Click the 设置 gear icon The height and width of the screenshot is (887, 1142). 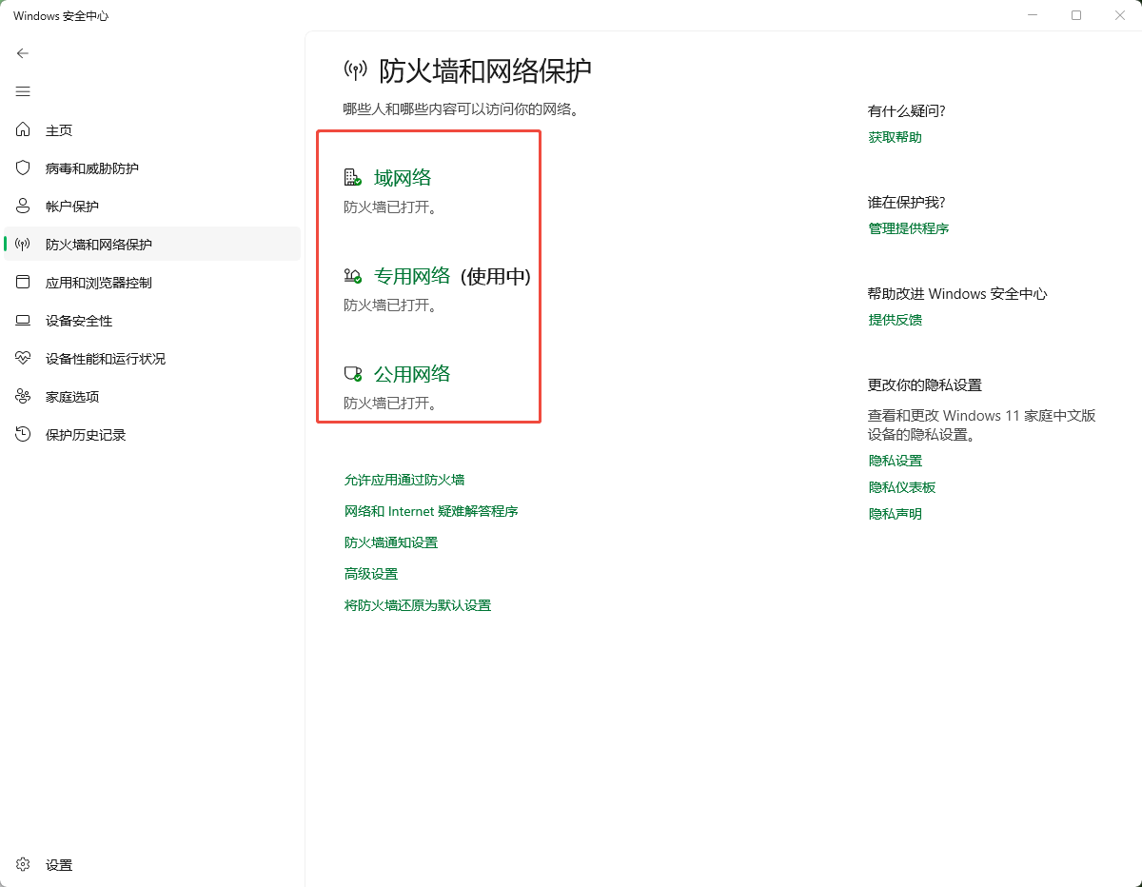coord(24,864)
